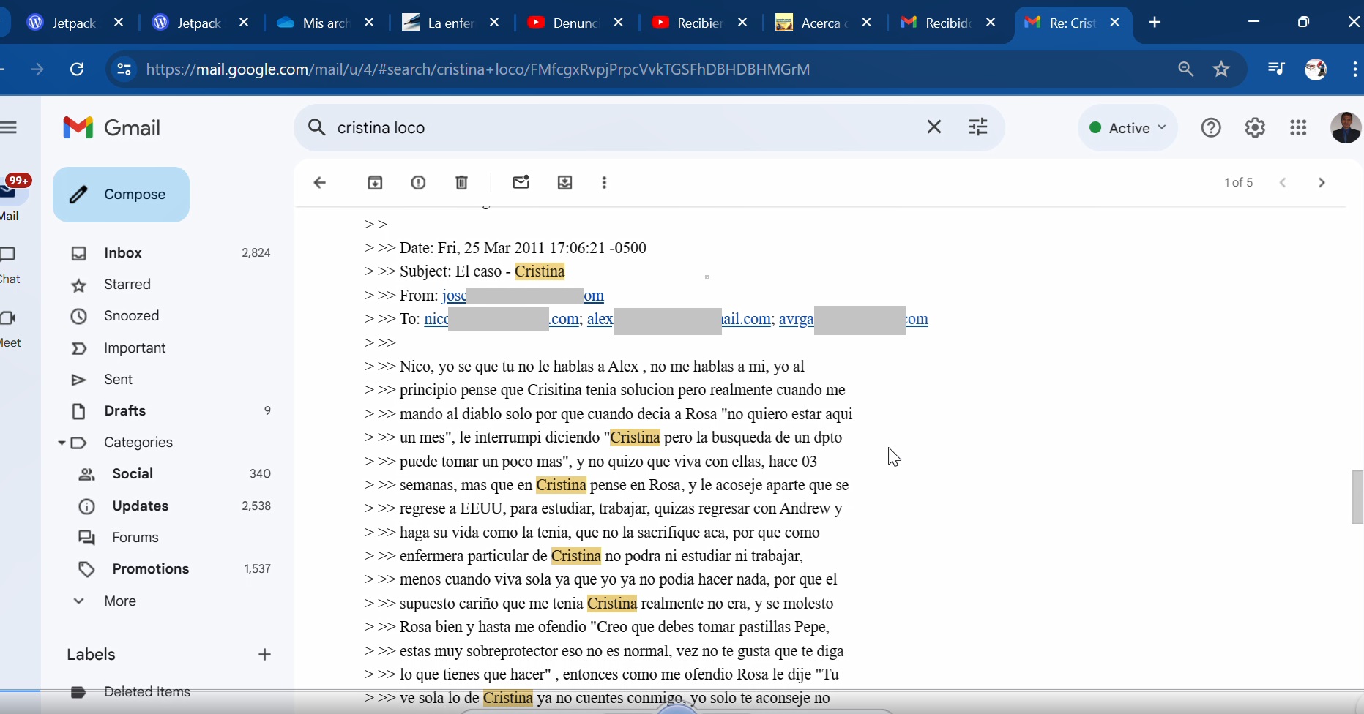Screen dimensions: 1364x714
Task: Go back to search results arrow
Action: click(319, 183)
